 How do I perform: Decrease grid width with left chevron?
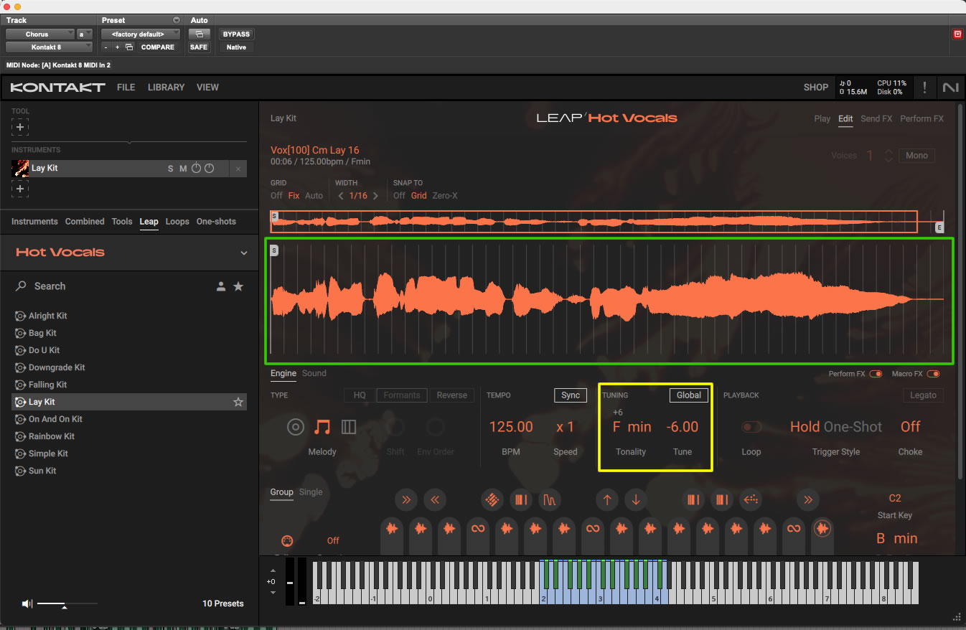[x=341, y=196]
